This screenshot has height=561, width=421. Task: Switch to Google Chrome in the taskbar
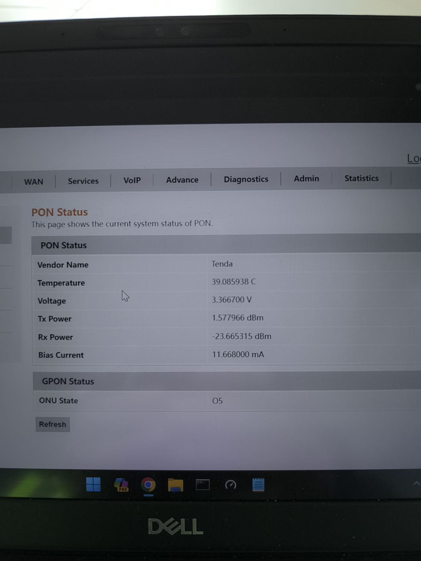pyautogui.click(x=148, y=485)
